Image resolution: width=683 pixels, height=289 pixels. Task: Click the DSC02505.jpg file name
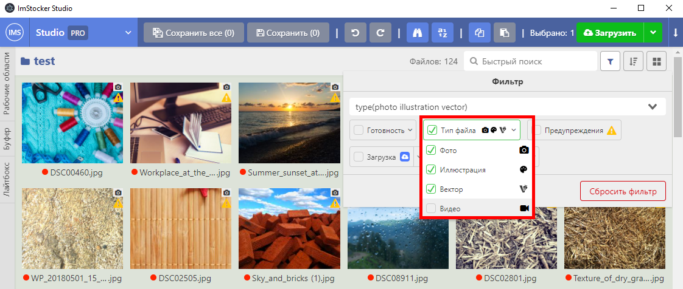pos(185,278)
